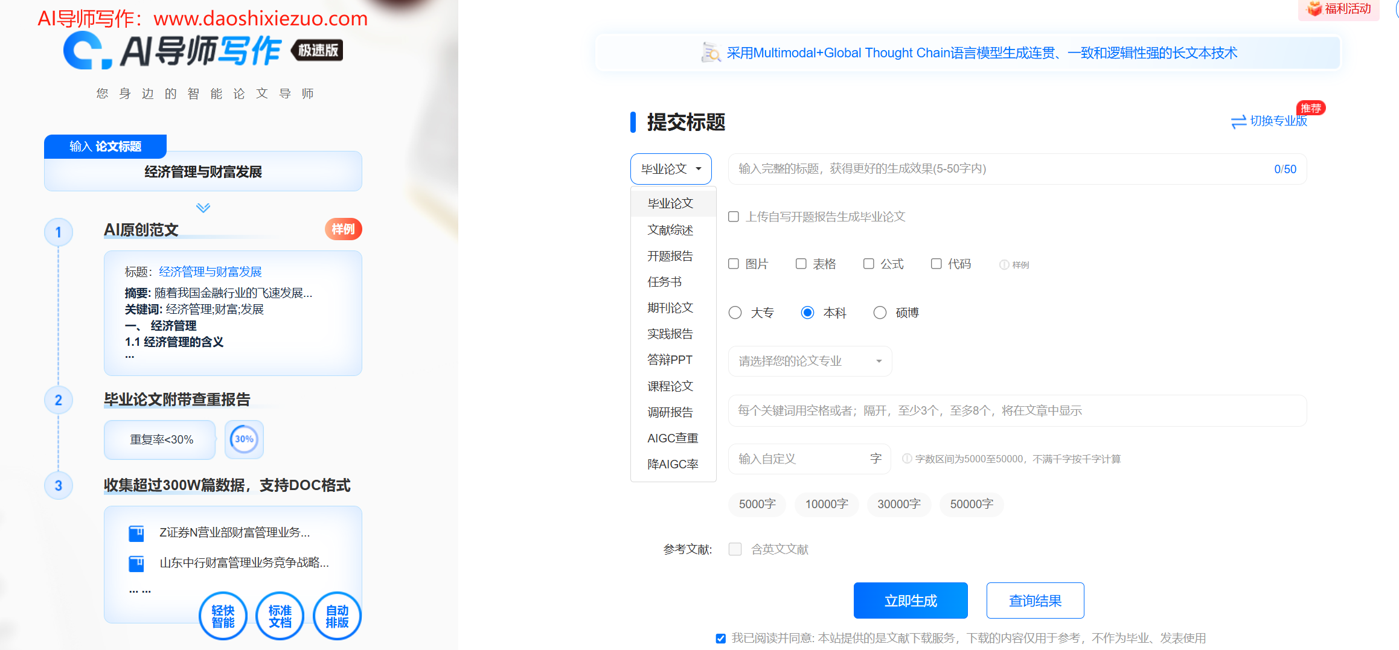Click the 重复率<30% box
Image resolution: width=1399 pixels, height=650 pixels.
click(160, 439)
